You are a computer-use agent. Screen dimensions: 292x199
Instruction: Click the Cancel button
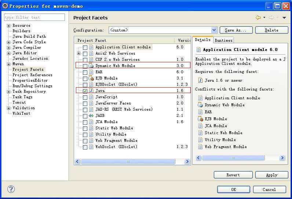tap(269, 189)
